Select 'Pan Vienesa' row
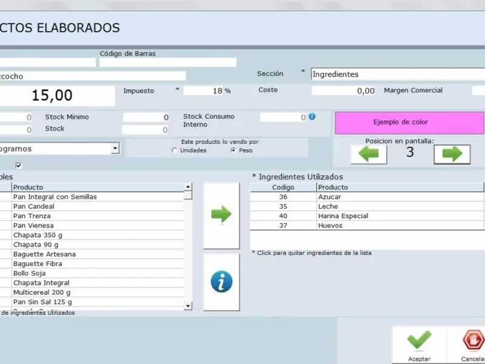Image resolution: width=485 pixels, height=364 pixels. [92, 226]
